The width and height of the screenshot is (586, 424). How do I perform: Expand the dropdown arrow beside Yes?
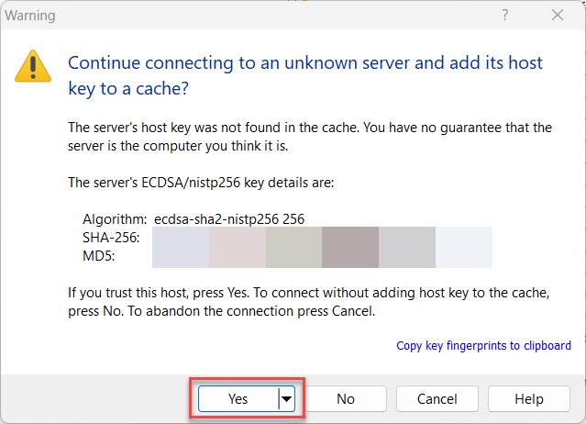coord(286,398)
